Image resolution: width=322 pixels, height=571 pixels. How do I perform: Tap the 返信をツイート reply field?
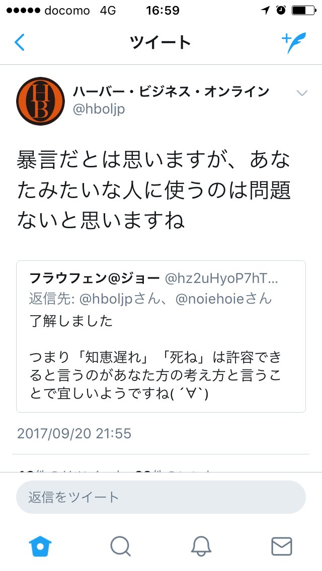(x=161, y=497)
